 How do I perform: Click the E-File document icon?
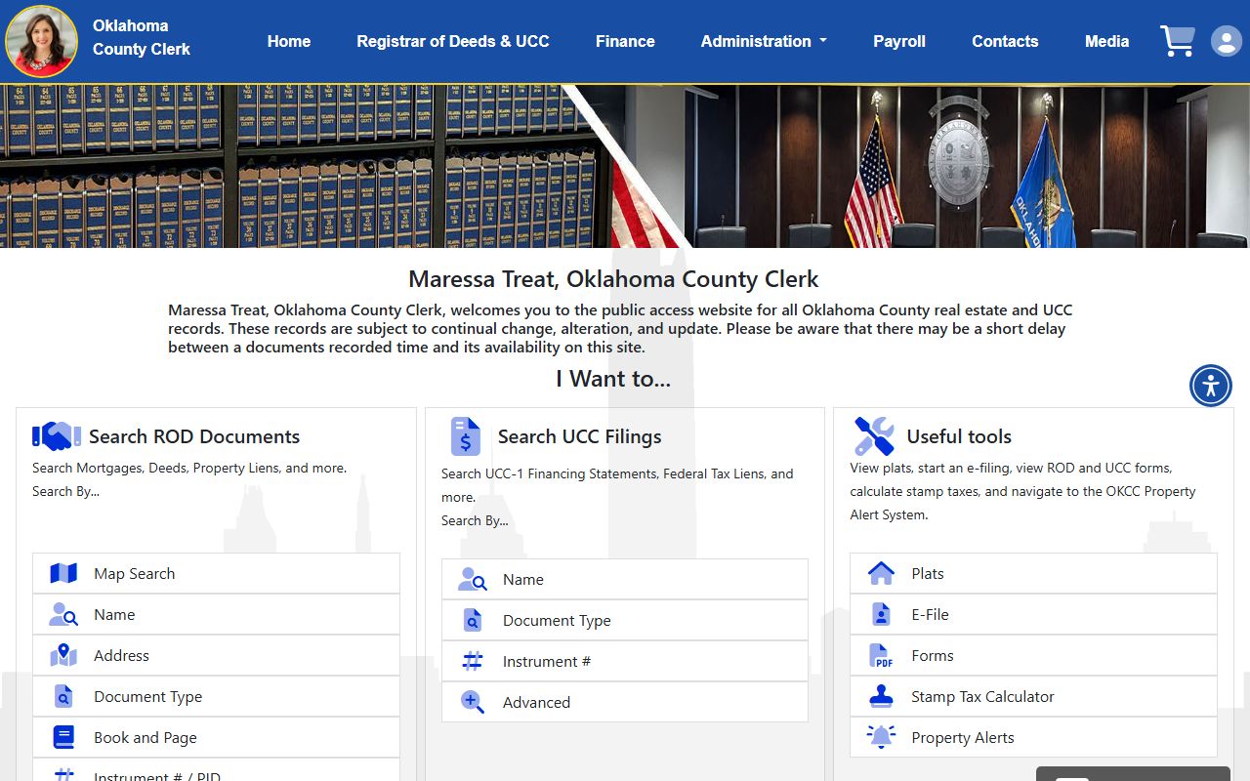pos(881,614)
